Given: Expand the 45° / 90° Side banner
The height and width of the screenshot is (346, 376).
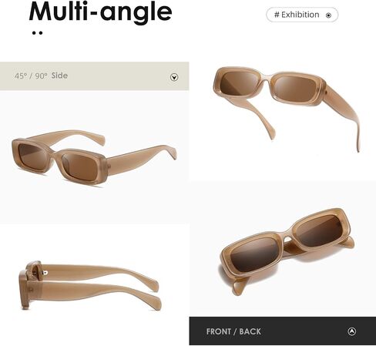Looking at the screenshot, I should [94, 76].
